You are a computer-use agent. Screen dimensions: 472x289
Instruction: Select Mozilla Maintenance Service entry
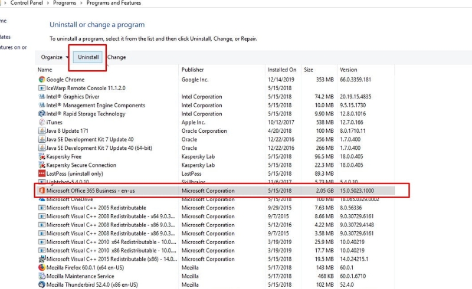pyautogui.click(x=80, y=276)
